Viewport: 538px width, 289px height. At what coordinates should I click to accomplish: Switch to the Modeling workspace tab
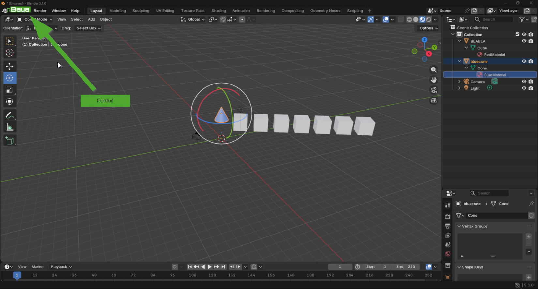pos(117,11)
